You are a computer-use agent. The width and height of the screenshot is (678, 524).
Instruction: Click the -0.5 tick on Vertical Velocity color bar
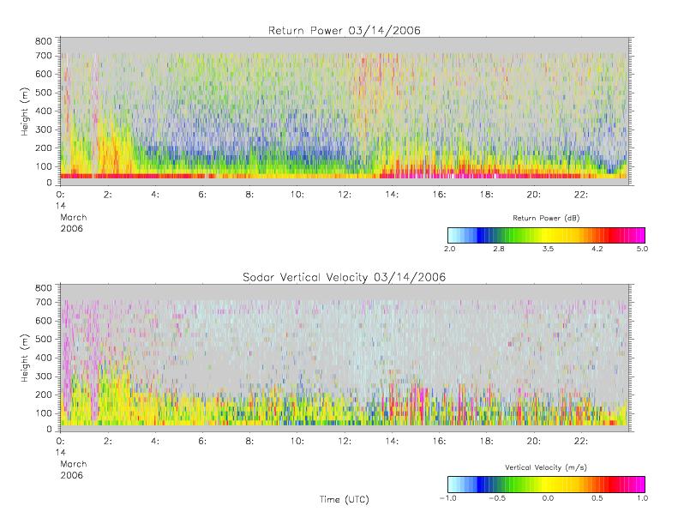click(x=497, y=498)
